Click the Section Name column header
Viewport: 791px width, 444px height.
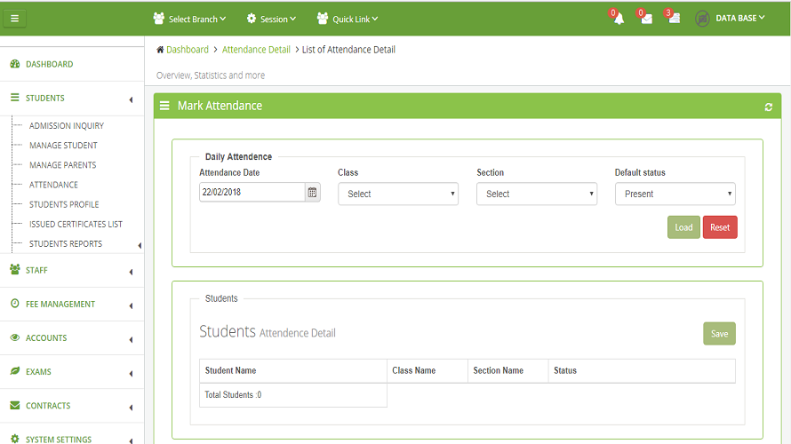(508, 370)
